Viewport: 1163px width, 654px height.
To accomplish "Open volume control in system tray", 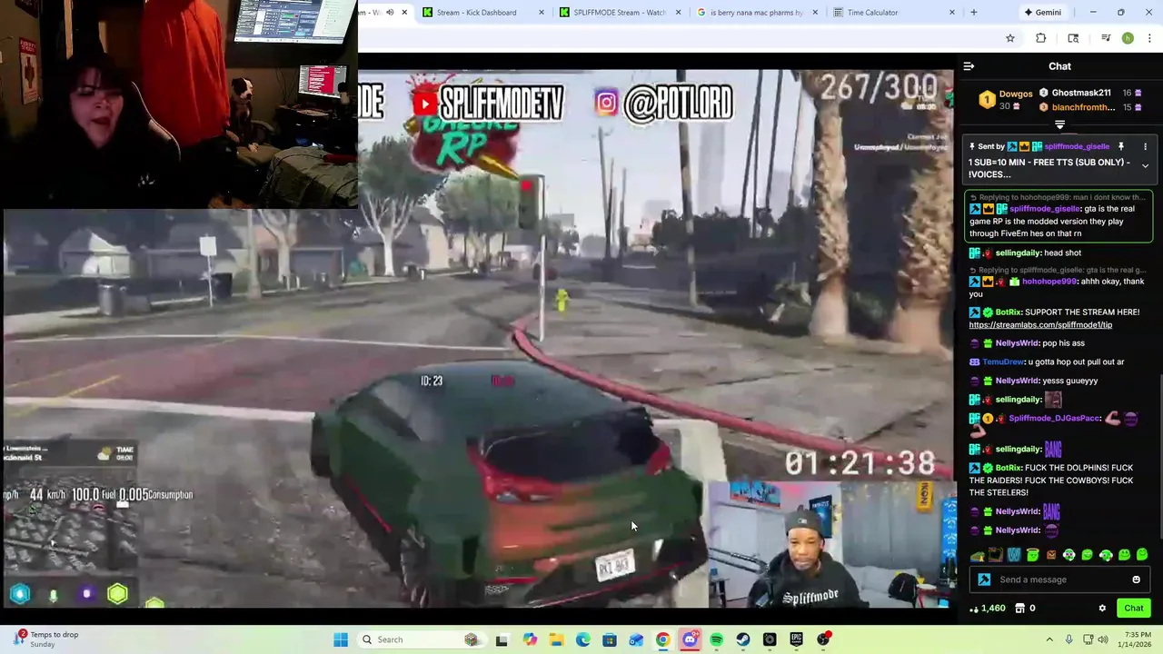I will click(x=1102, y=639).
